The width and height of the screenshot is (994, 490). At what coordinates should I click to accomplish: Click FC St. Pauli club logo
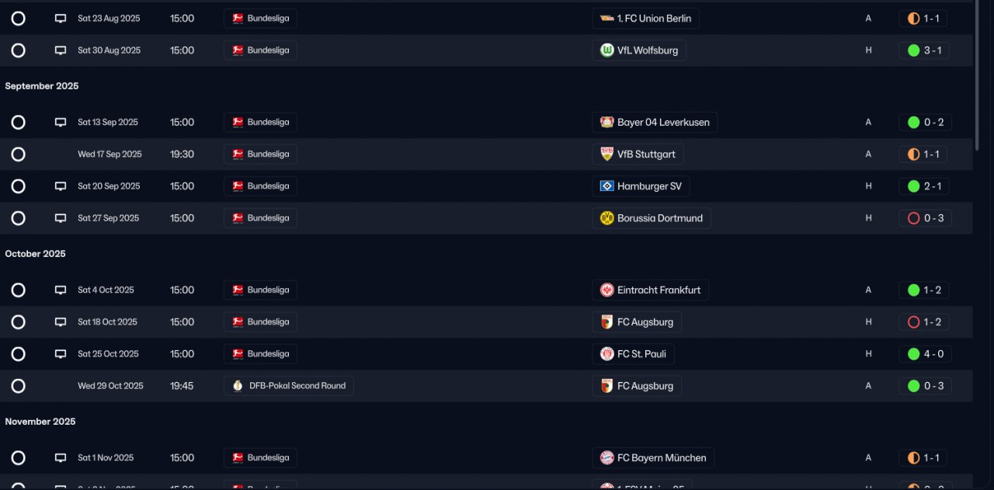[x=607, y=354]
